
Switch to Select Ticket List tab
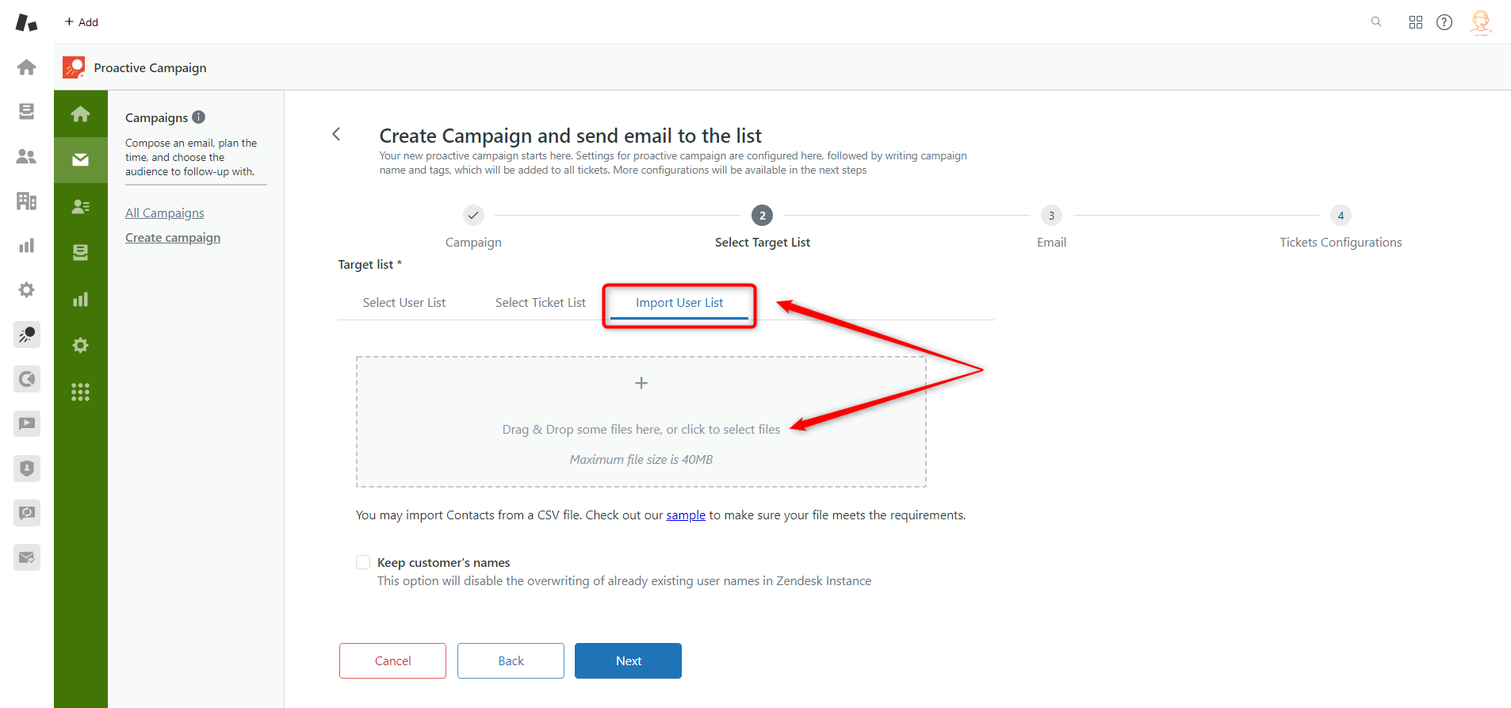point(541,303)
